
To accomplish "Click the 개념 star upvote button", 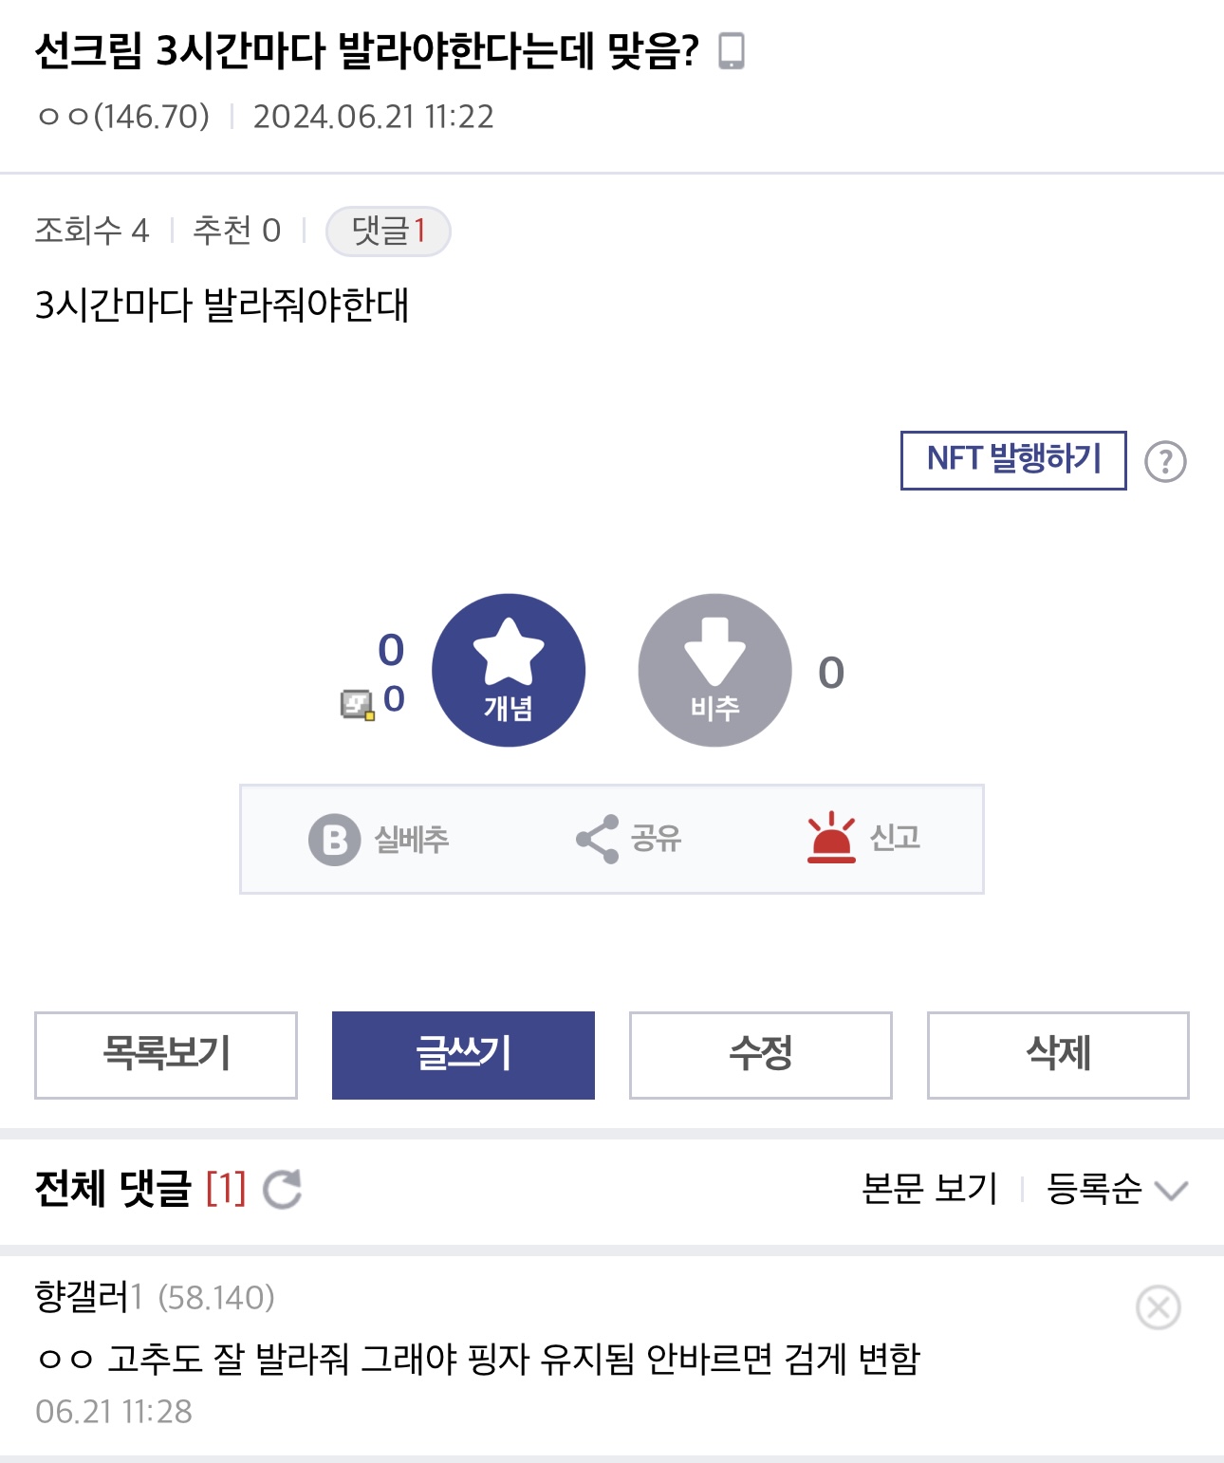I will pos(509,670).
